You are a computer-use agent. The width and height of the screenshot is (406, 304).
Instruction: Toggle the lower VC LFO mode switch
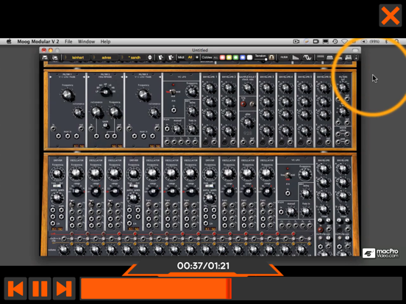point(288,175)
